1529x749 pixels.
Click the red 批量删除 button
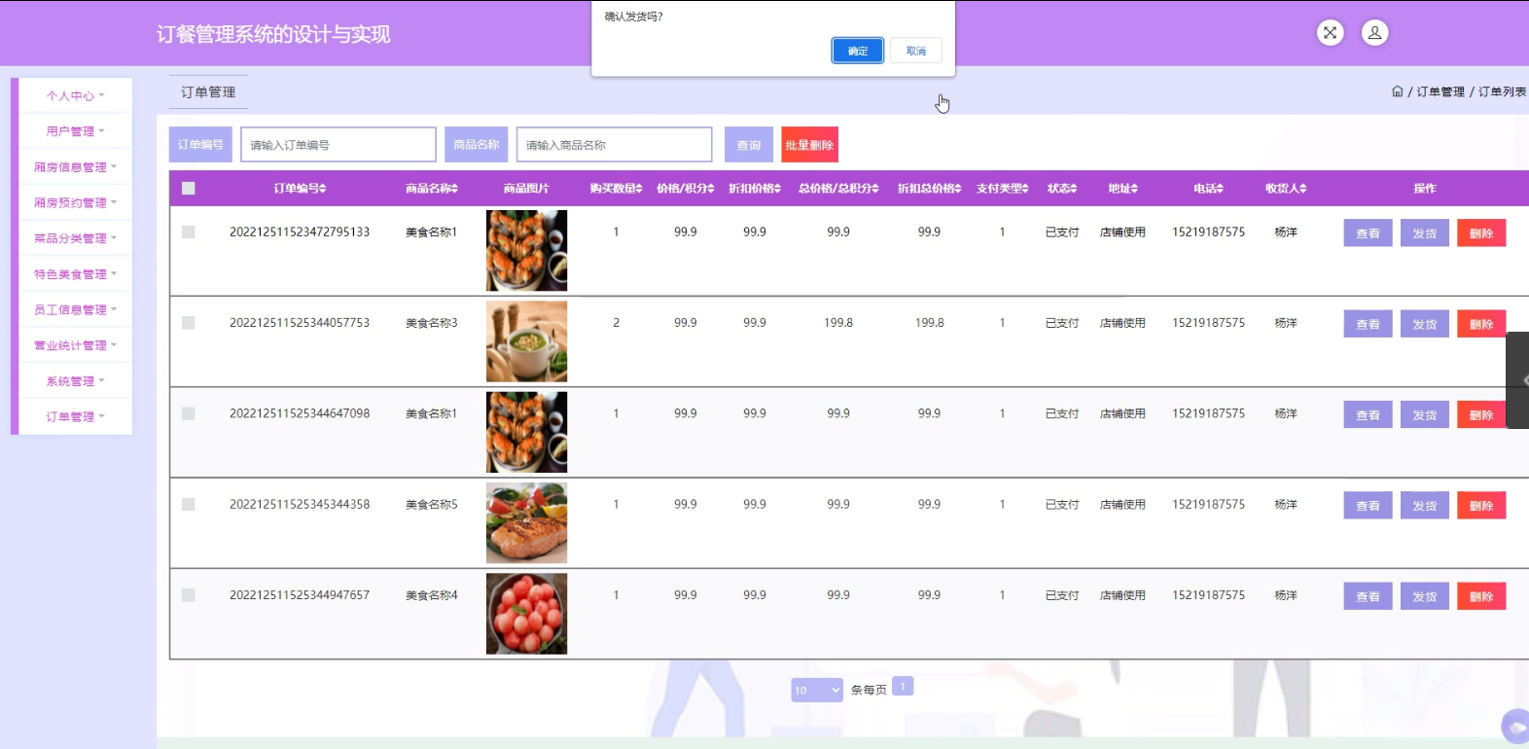[x=809, y=145]
